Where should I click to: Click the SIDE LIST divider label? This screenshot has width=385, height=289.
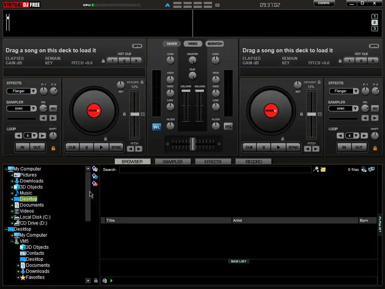[x=238, y=261]
